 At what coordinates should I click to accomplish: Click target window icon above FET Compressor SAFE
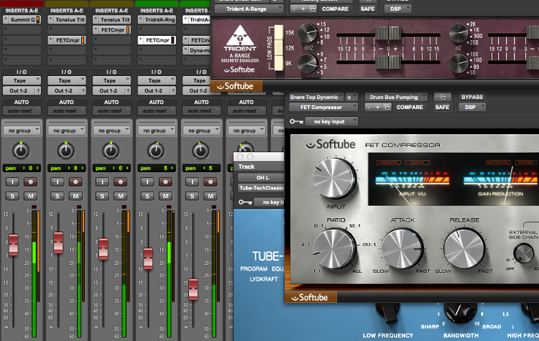tap(443, 97)
